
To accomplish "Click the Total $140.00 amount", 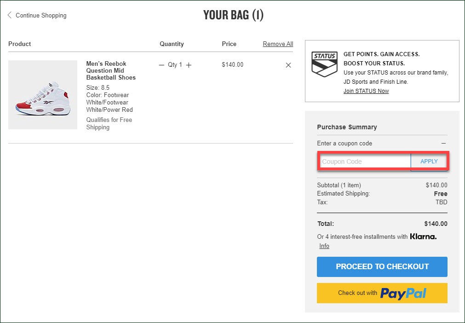I will point(436,224).
